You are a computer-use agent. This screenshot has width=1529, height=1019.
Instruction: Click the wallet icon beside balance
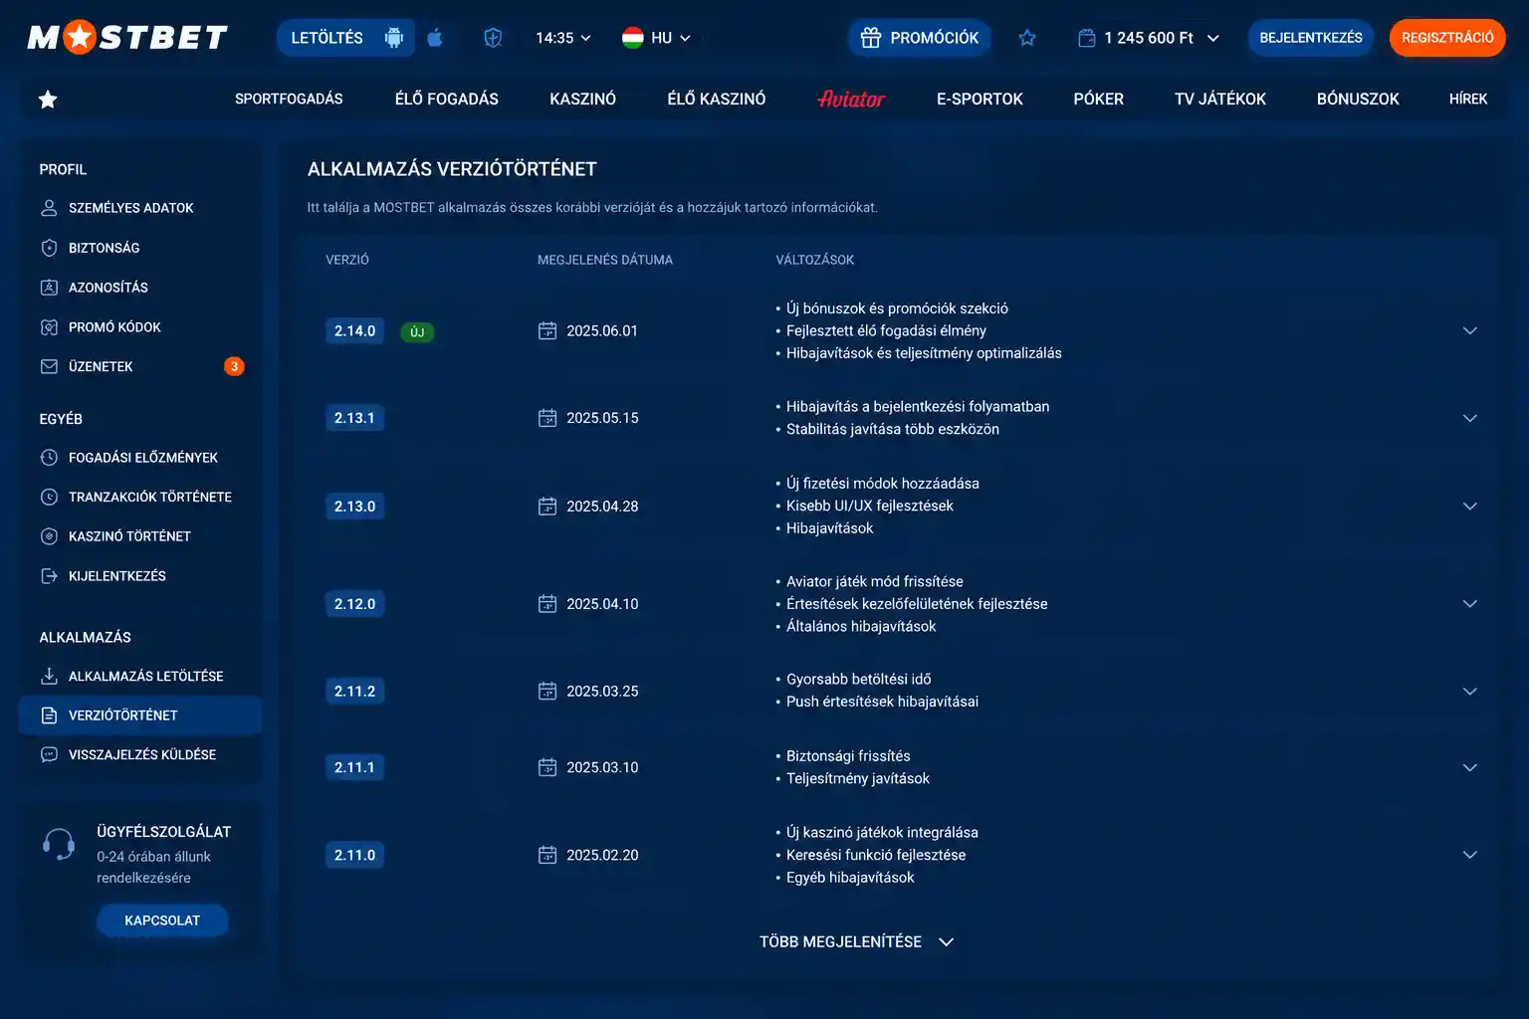pyautogui.click(x=1087, y=38)
